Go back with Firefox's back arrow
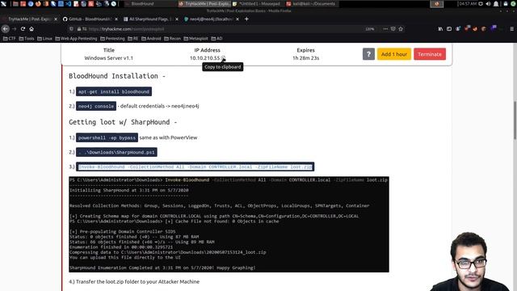517x291 pixels. point(6,29)
